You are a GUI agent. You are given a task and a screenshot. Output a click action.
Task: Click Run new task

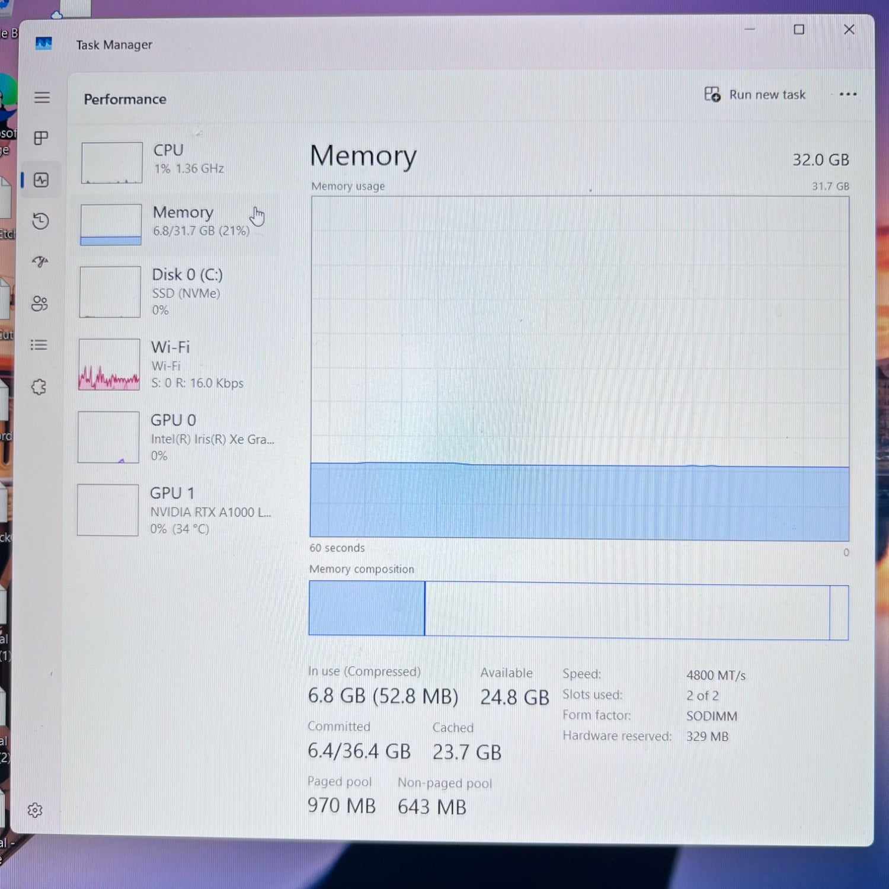pyautogui.click(x=755, y=95)
